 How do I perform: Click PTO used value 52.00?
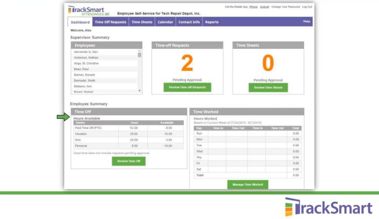tap(134, 128)
